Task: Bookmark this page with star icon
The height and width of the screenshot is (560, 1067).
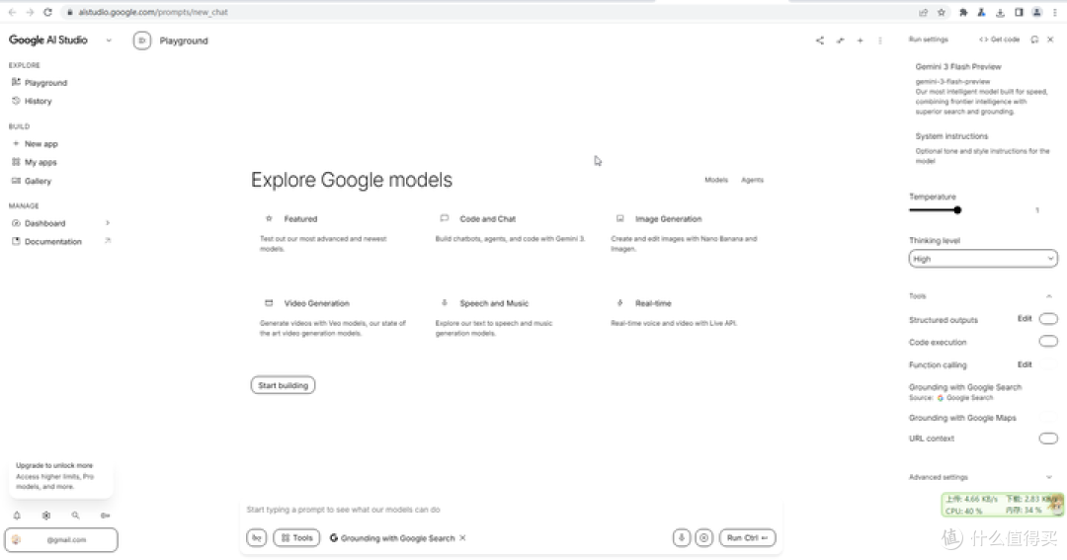Action: (942, 12)
